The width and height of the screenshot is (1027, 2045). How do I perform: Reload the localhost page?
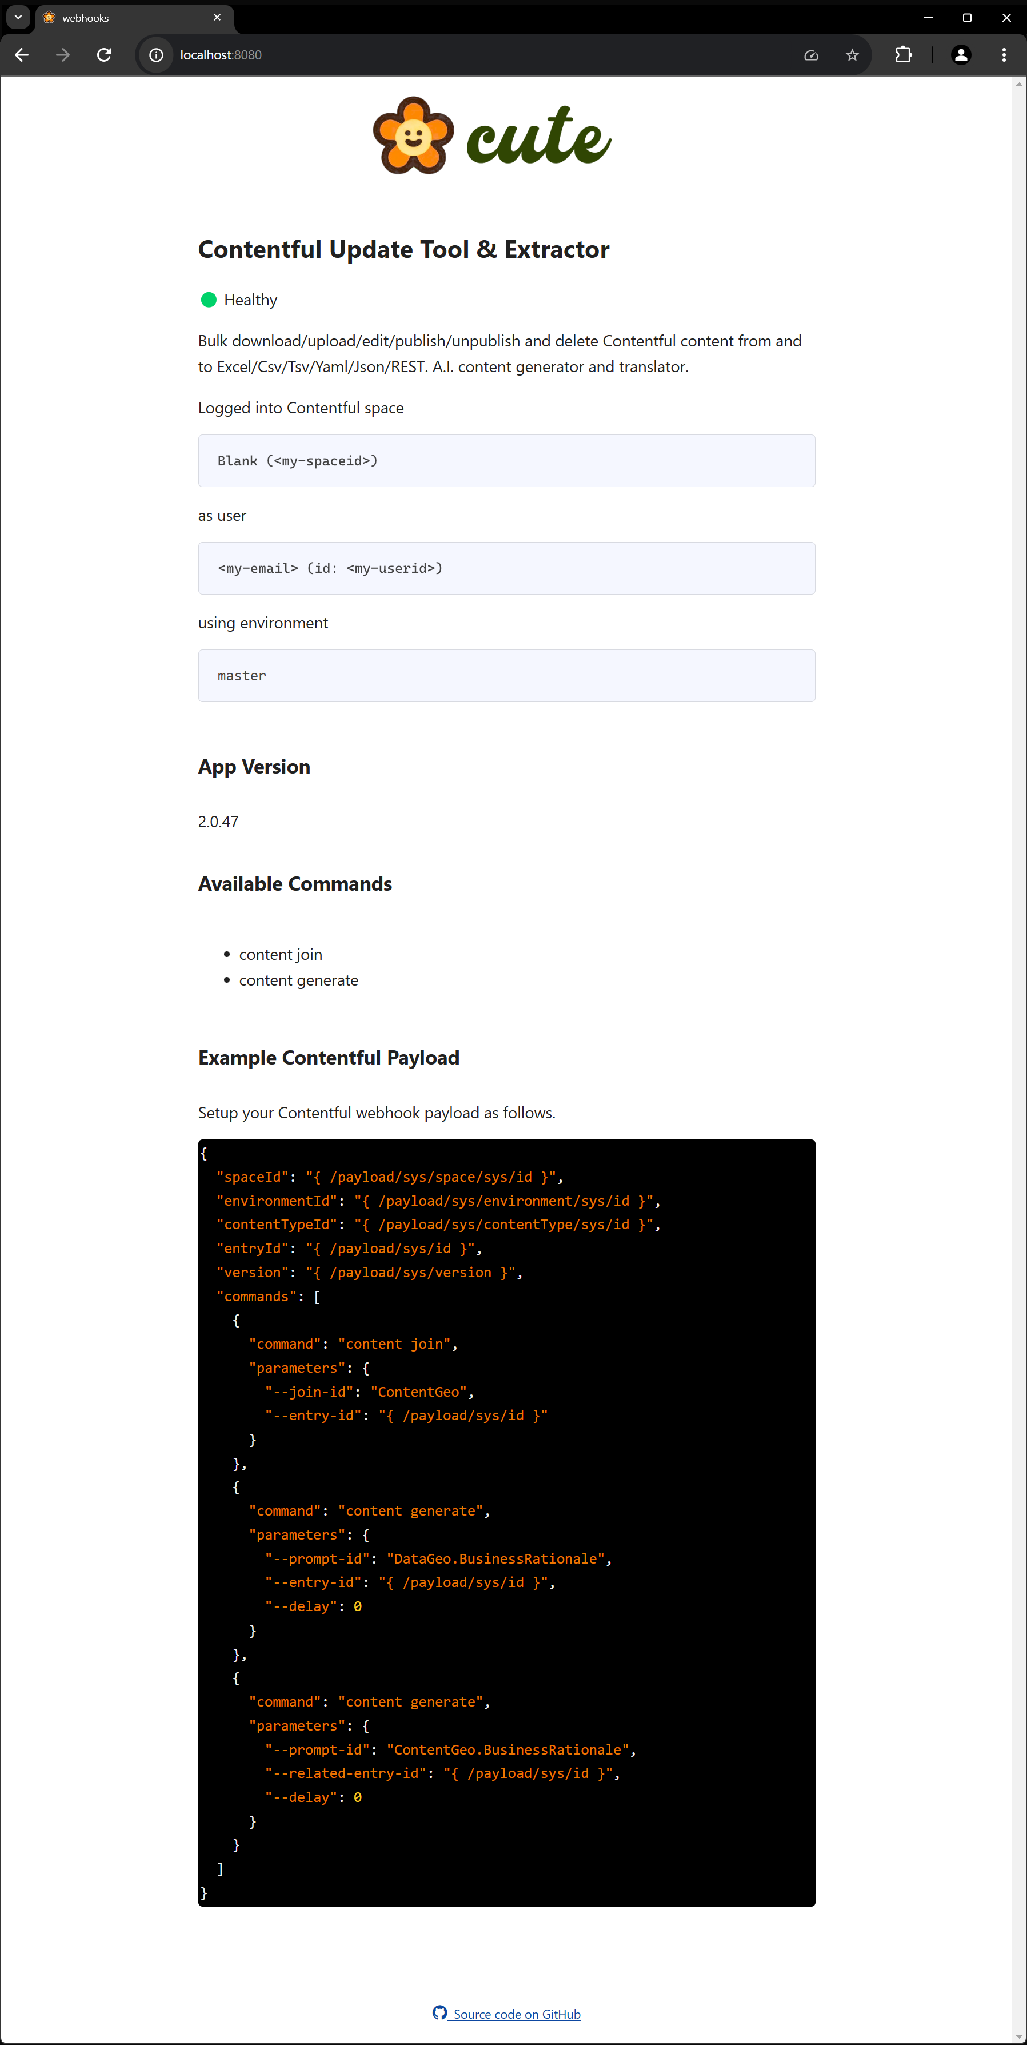[x=104, y=55]
